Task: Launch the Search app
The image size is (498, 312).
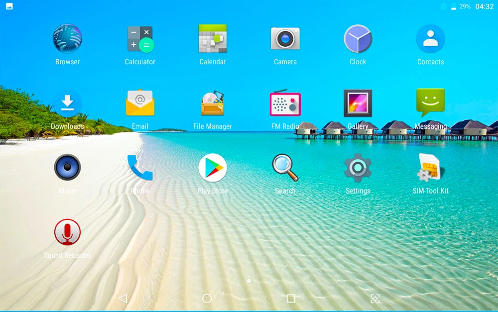Action: pos(285,168)
